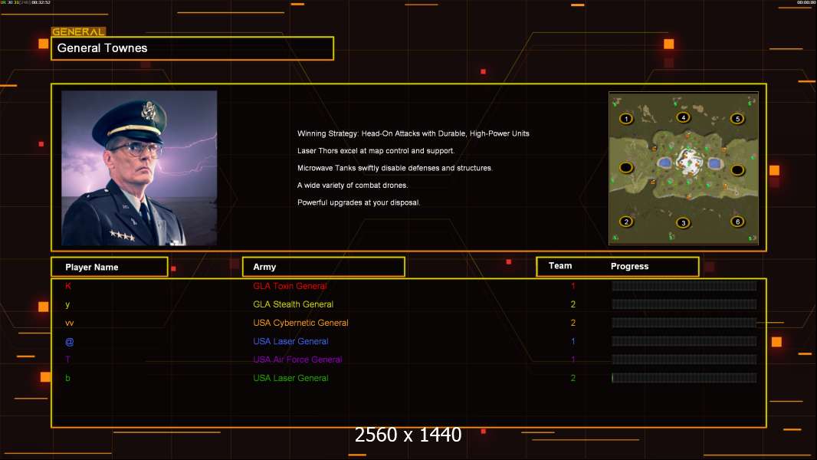Click the loading progress bar for player T
Viewport: 817px width, 460px height.
click(684, 360)
